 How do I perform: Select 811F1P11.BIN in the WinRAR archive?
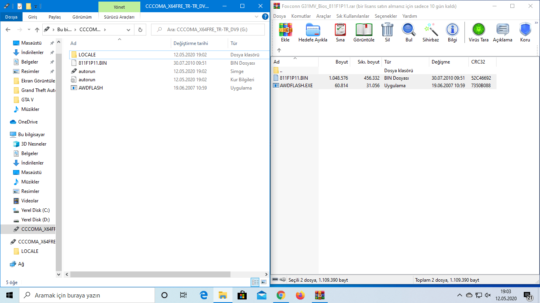coord(294,78)
